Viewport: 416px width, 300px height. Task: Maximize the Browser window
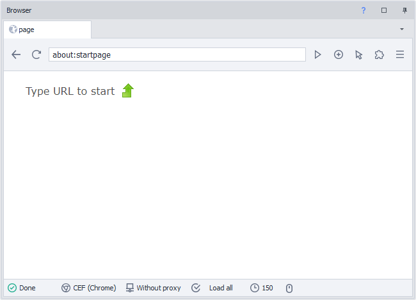384,10
